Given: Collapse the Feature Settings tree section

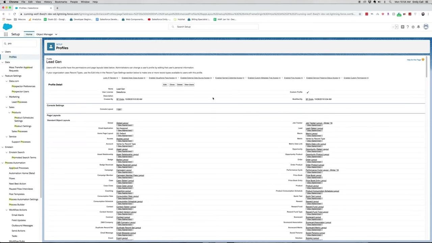Looking at the screenshot, I should tap(2, 76).
